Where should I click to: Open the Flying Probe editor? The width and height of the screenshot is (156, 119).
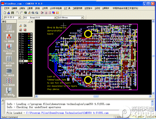click(9, 49)
